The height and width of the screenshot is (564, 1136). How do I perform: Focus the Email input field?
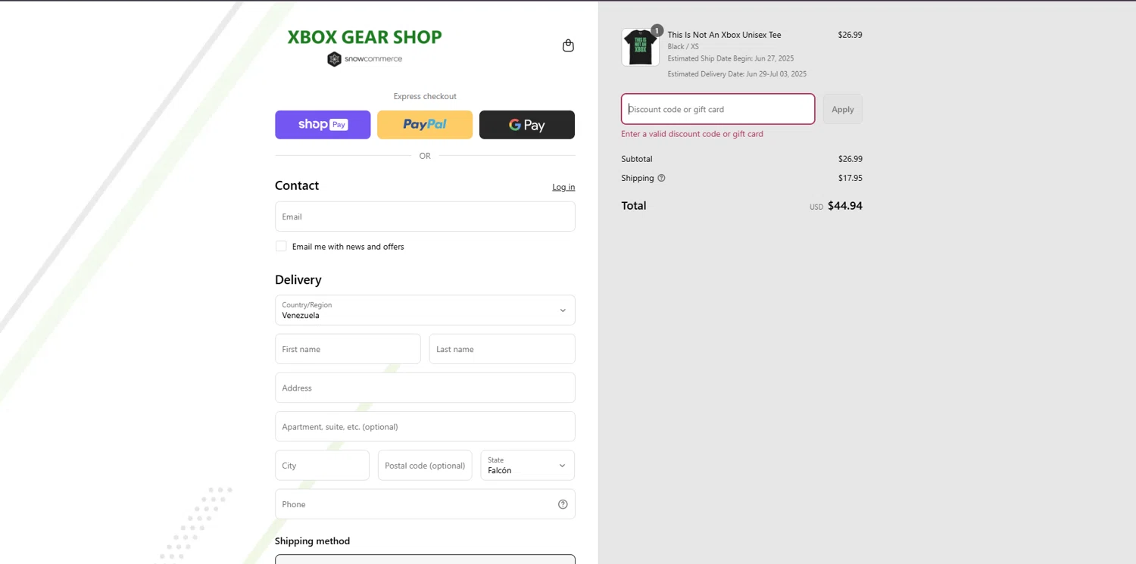(425, 217)
